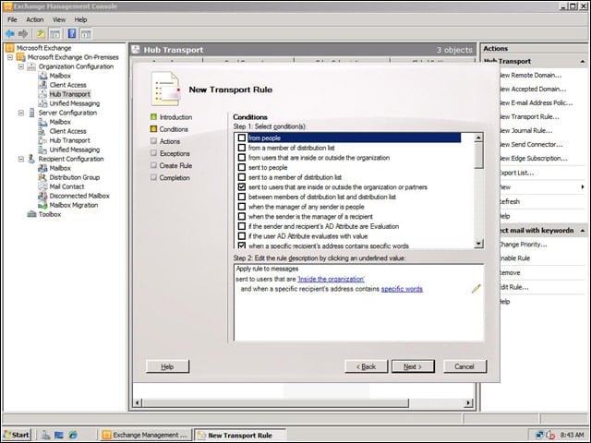This screenshot has height=443, width=591.
Task: Open the View menu
Action: click(x=59, y=19)
